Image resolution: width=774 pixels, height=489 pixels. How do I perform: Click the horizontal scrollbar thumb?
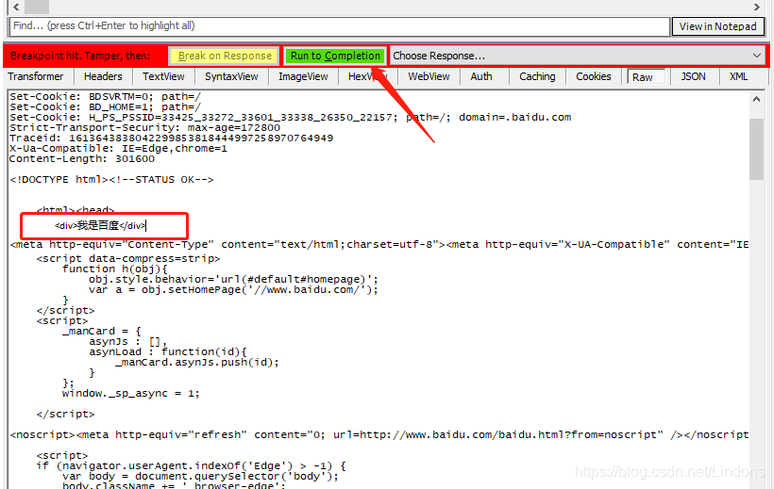tap(37, 7)
